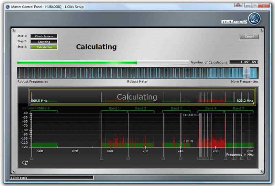Toggle the leftmost frequency marker box below axis

point(32,158)
